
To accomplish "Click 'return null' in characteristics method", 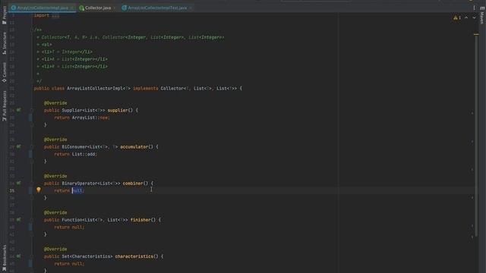I will [69, 264].
